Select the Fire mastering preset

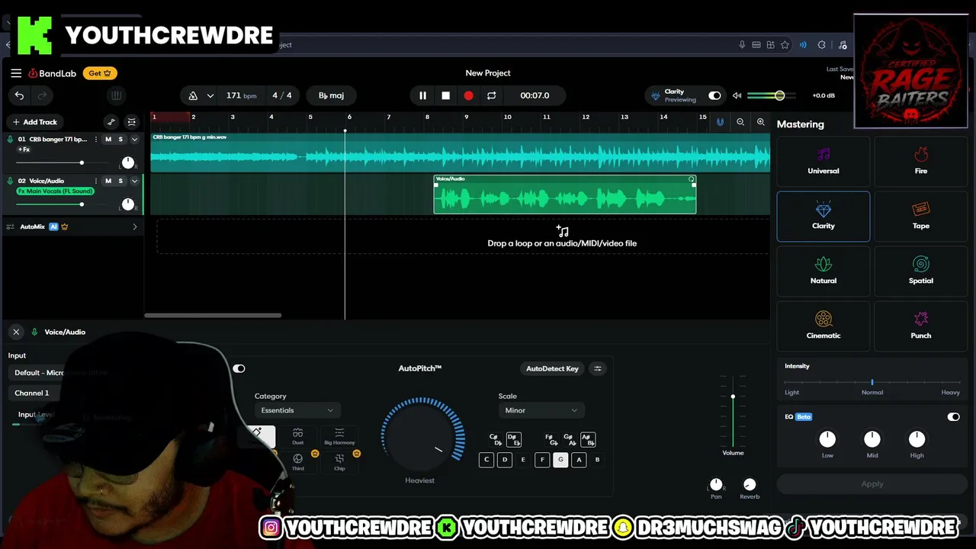click(921, 162)
